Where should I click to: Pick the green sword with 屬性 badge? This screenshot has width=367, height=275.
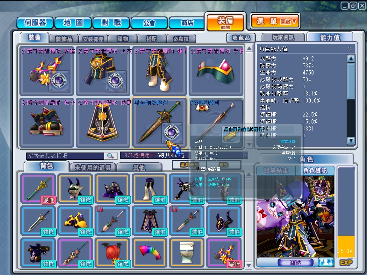pos(38,188)
